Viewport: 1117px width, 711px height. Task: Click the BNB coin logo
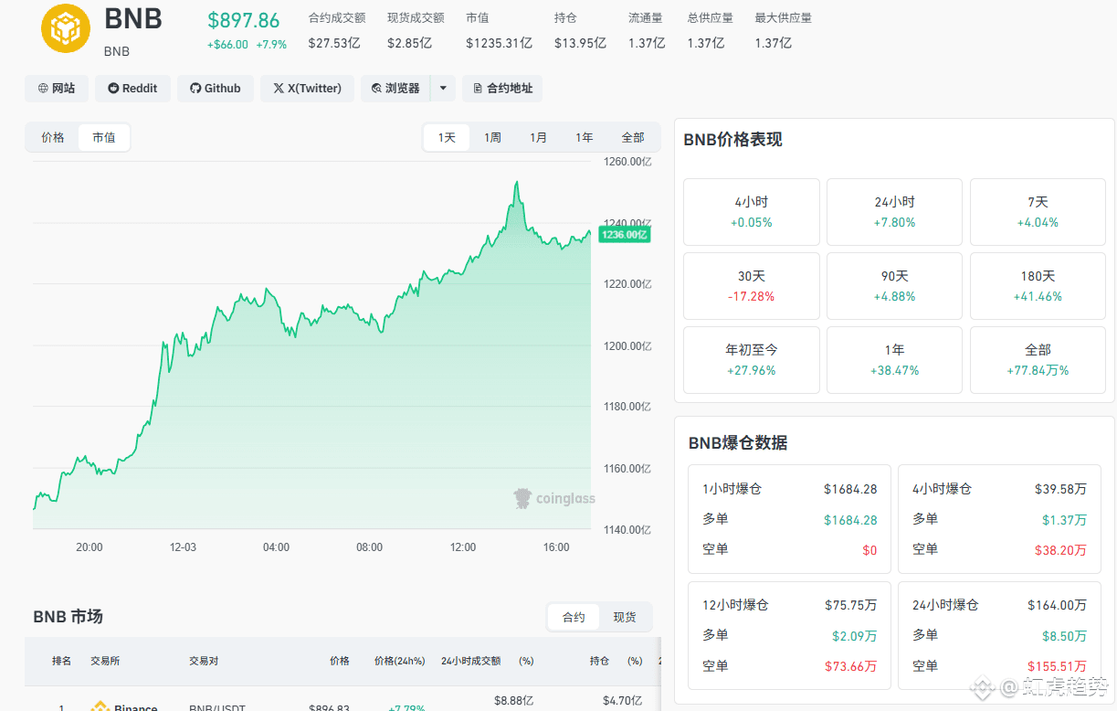point(66,28)
